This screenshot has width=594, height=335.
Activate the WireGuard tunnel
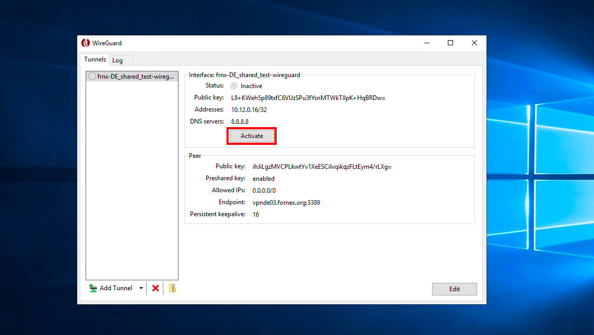252,136
